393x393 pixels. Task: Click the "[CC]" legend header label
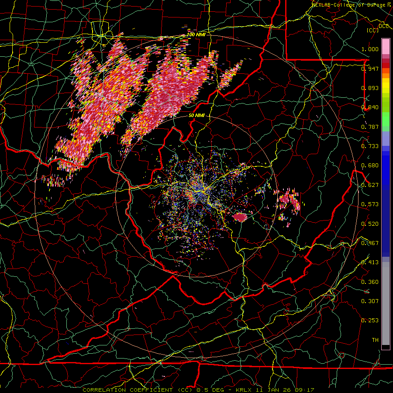pyautogui.click(x=373, y=30)
